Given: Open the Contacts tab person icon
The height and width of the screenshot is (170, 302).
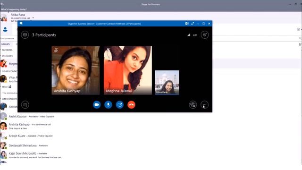Looking at the screenshot, I should 5,29.
